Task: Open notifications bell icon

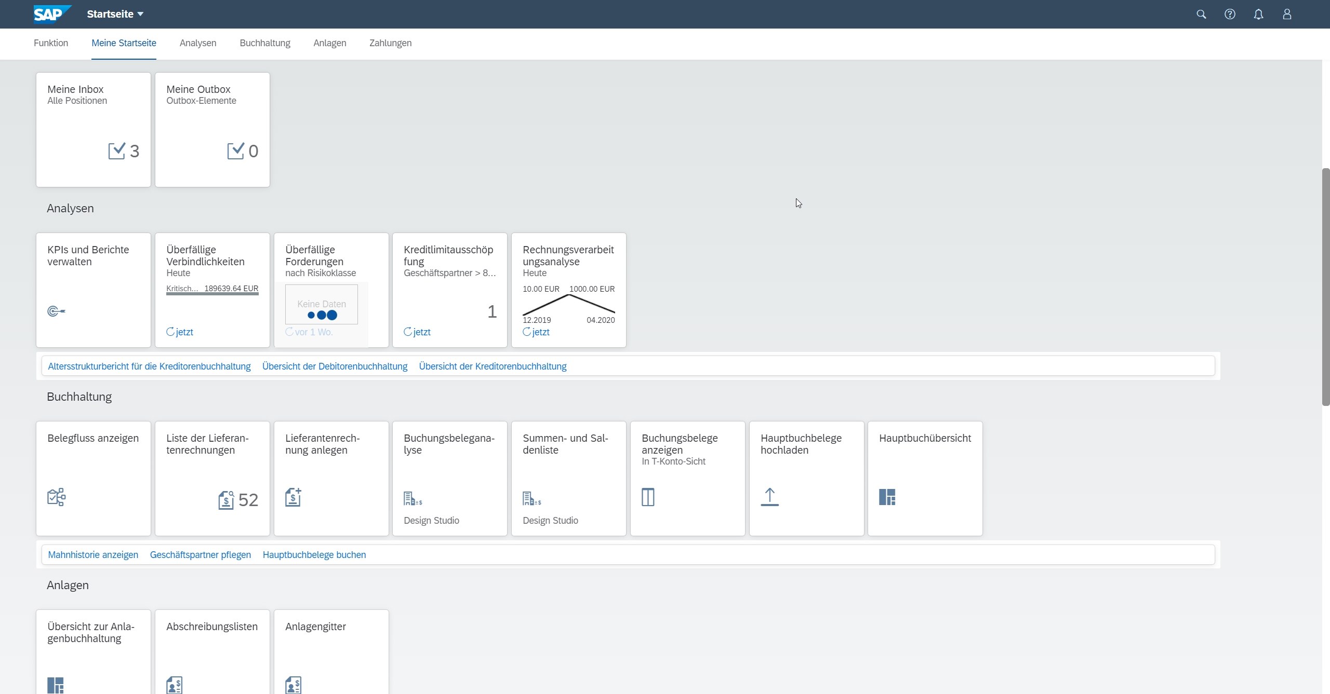Action: pos(1258,14)
